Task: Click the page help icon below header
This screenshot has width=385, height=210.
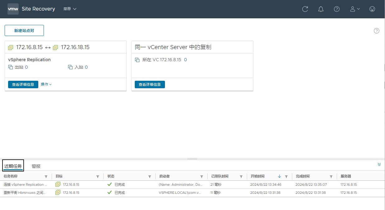Action: point(377,31)
